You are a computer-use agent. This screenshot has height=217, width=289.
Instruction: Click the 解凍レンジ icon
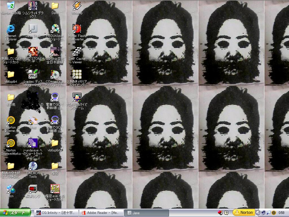[33, 189]
